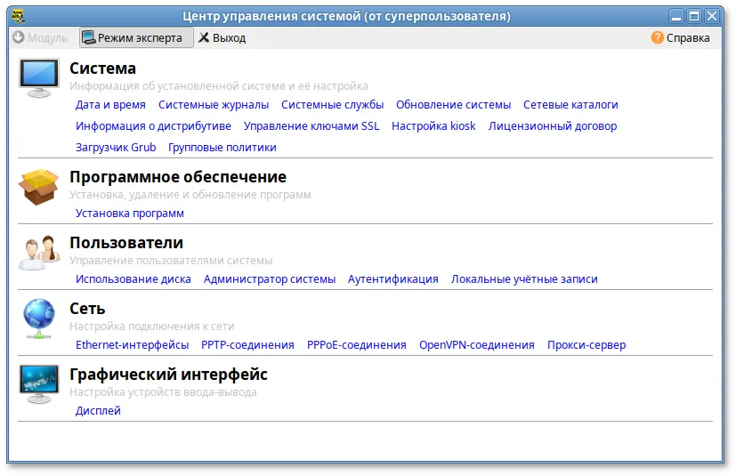Click text Управление пользователями системы
Viewport: 736px width, 476px height.
[171, 261]
